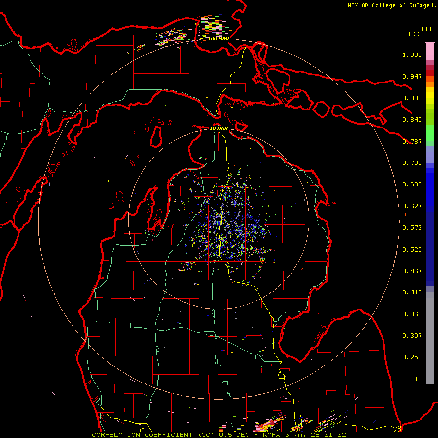Pick the pink segment of the color bar
This screenshot has height=438, width=438.
[x=430, y=52]
